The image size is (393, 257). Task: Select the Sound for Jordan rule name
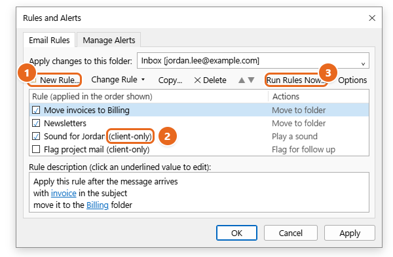pyautogui.click(x=98, y=137)
